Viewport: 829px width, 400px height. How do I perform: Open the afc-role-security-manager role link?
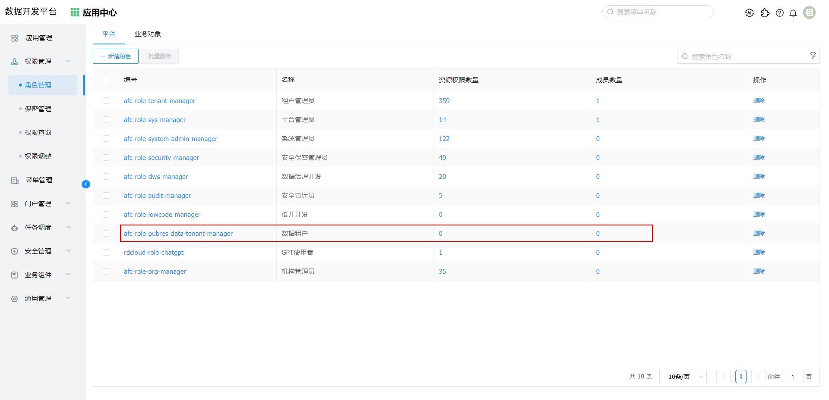[161, 158]
